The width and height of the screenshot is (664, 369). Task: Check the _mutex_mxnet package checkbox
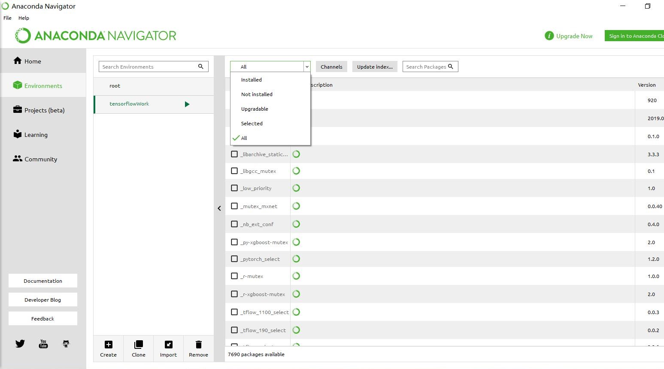[x=234, y=206]
